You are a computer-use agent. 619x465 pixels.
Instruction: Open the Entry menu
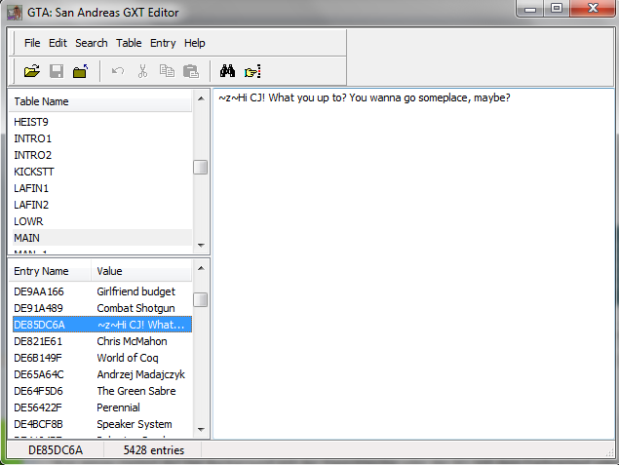pyautogui.click(x=163, y=43)
